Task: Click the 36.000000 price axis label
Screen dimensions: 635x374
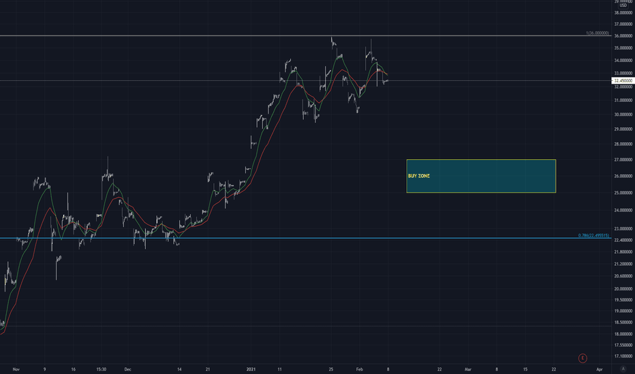Action: (623, 36)
